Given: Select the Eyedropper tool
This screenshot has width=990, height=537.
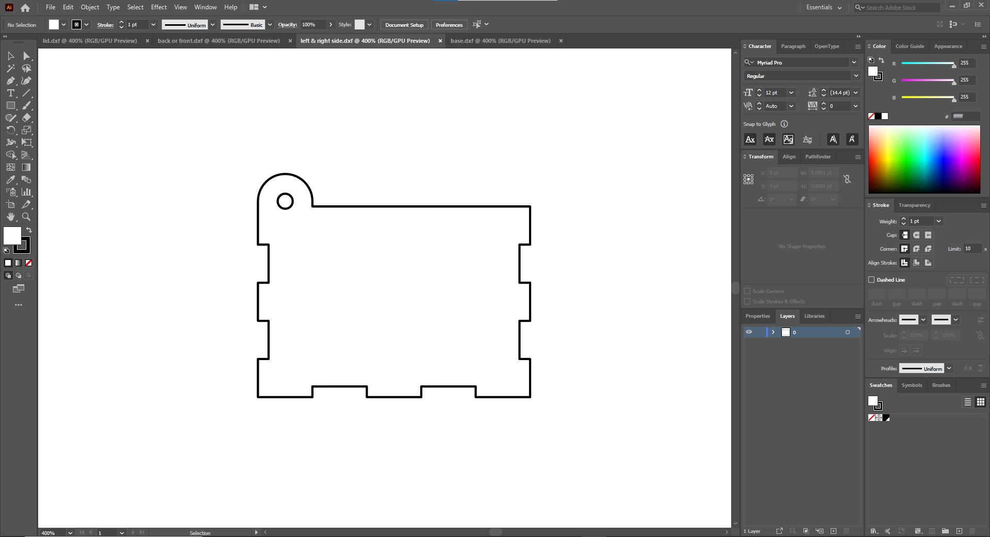Looking at the screenshot, I should click(10, 180).
